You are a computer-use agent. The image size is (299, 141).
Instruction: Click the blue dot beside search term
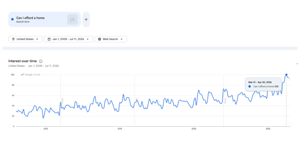click(13, 19)
